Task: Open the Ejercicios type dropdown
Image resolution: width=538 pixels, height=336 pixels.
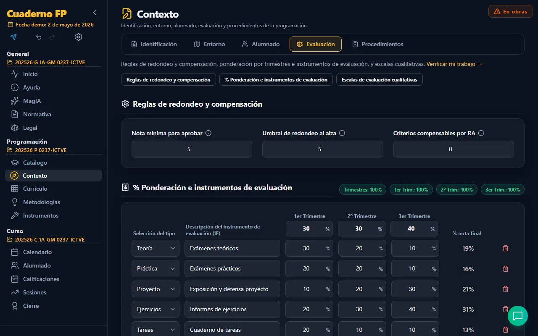Action: tap(156, 309)
